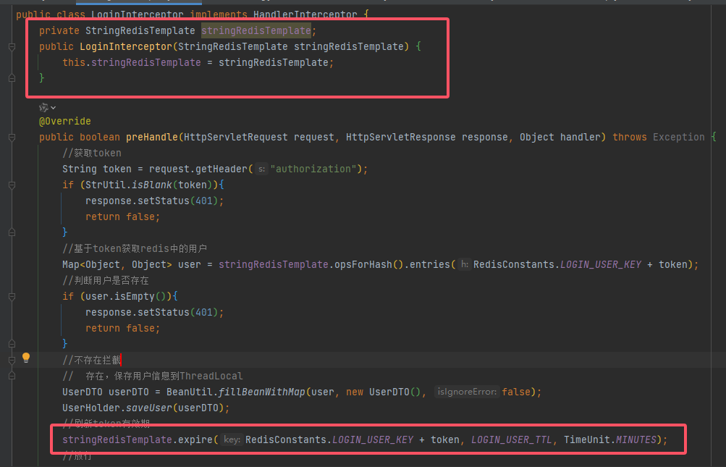Click the @Override annotation
This screenshot has width=726, height=467.
point(65,121)
